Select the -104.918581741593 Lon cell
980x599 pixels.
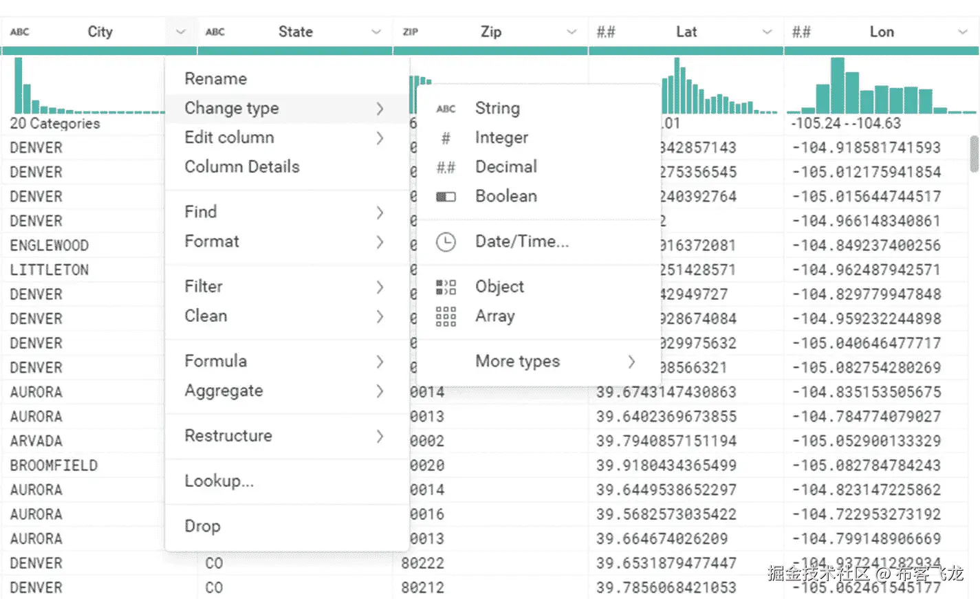[x=867, y=148]
